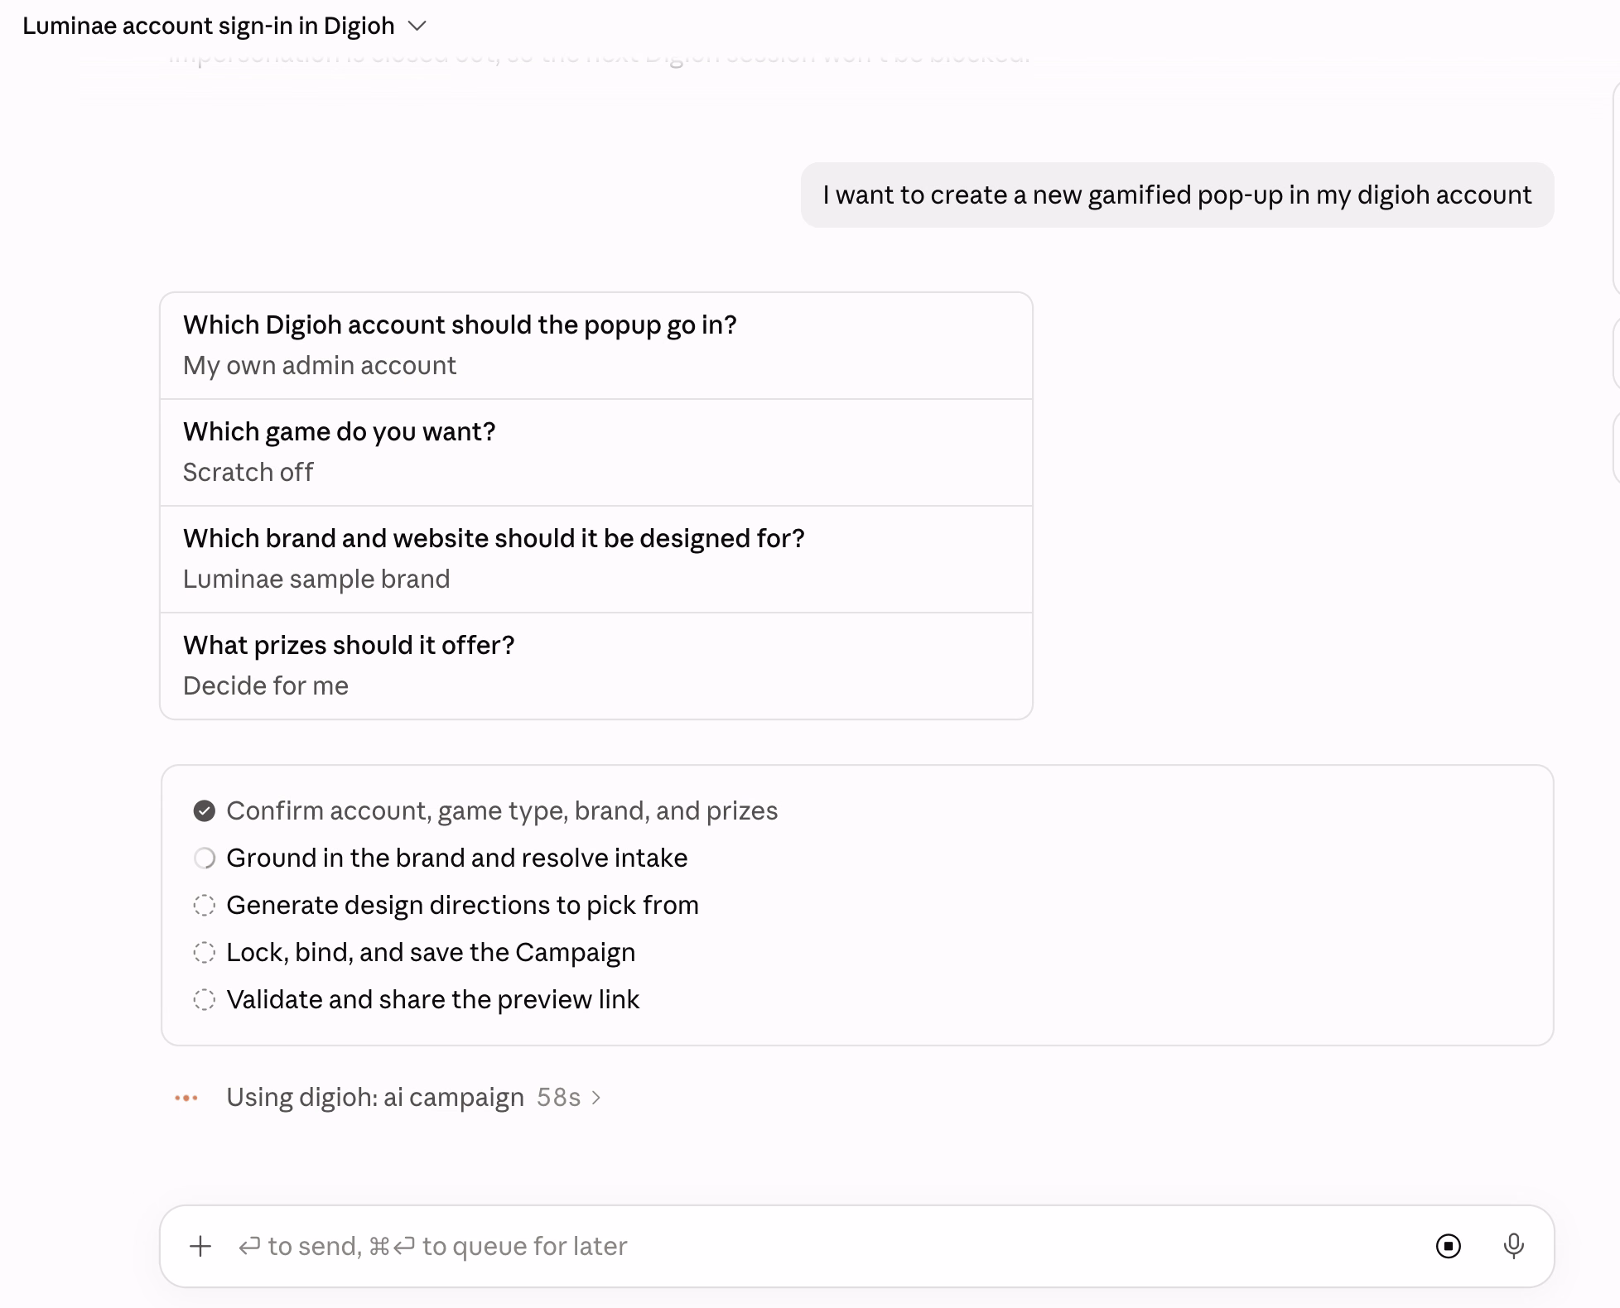Click the What prizes should it offer row
The height and width of the screenshot is (1308, 1620).
596,666
